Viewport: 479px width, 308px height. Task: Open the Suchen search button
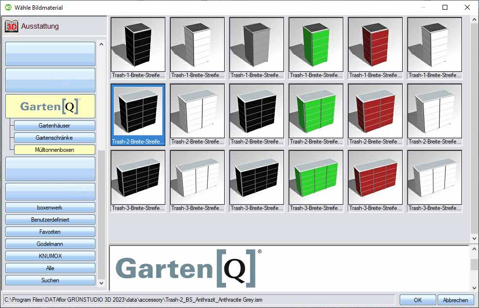pos(50,280)
